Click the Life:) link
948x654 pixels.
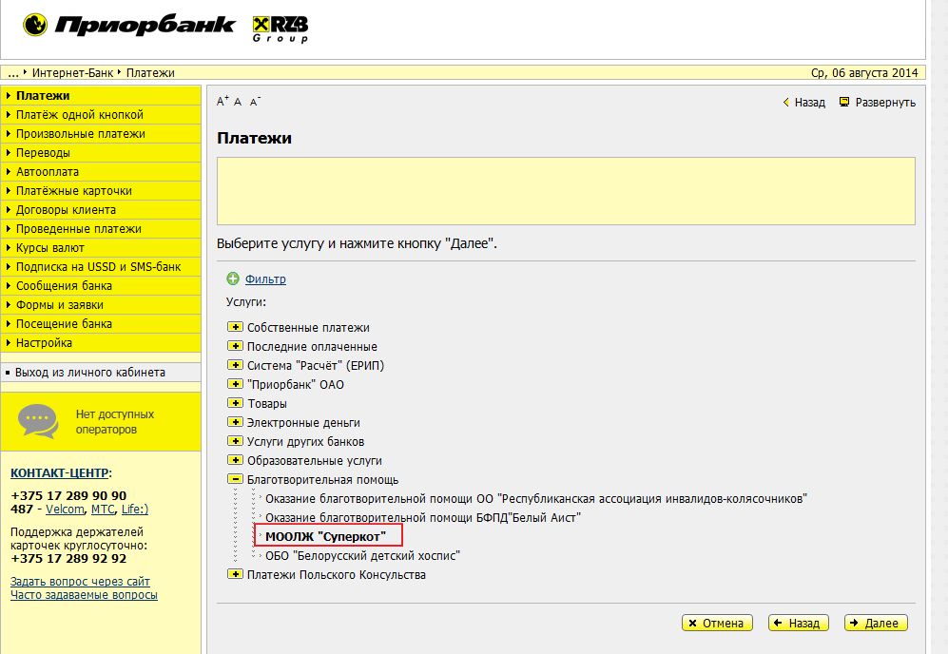[x=135, y=510]
